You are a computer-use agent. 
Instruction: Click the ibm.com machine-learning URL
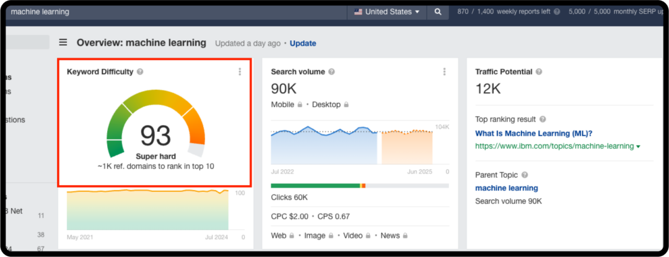[554, 146]
